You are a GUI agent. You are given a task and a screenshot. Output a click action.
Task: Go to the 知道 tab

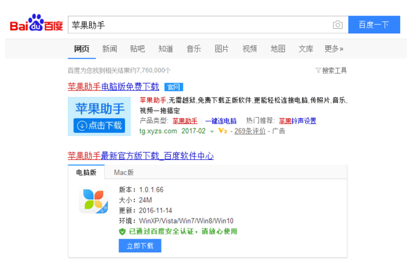[x=166, y=48]
